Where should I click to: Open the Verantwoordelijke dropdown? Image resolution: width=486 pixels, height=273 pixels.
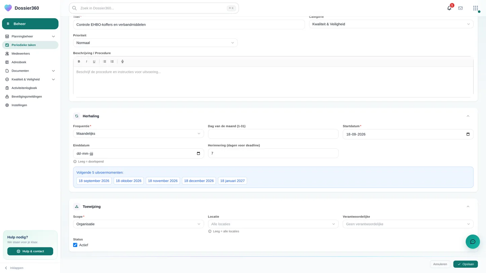[408, 224]
